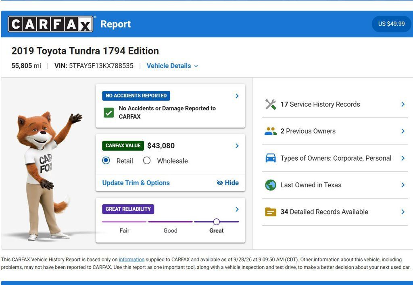The image size is (413, 285).
Task: Click the reliability slider knob at Great
Action: point(217,222)
